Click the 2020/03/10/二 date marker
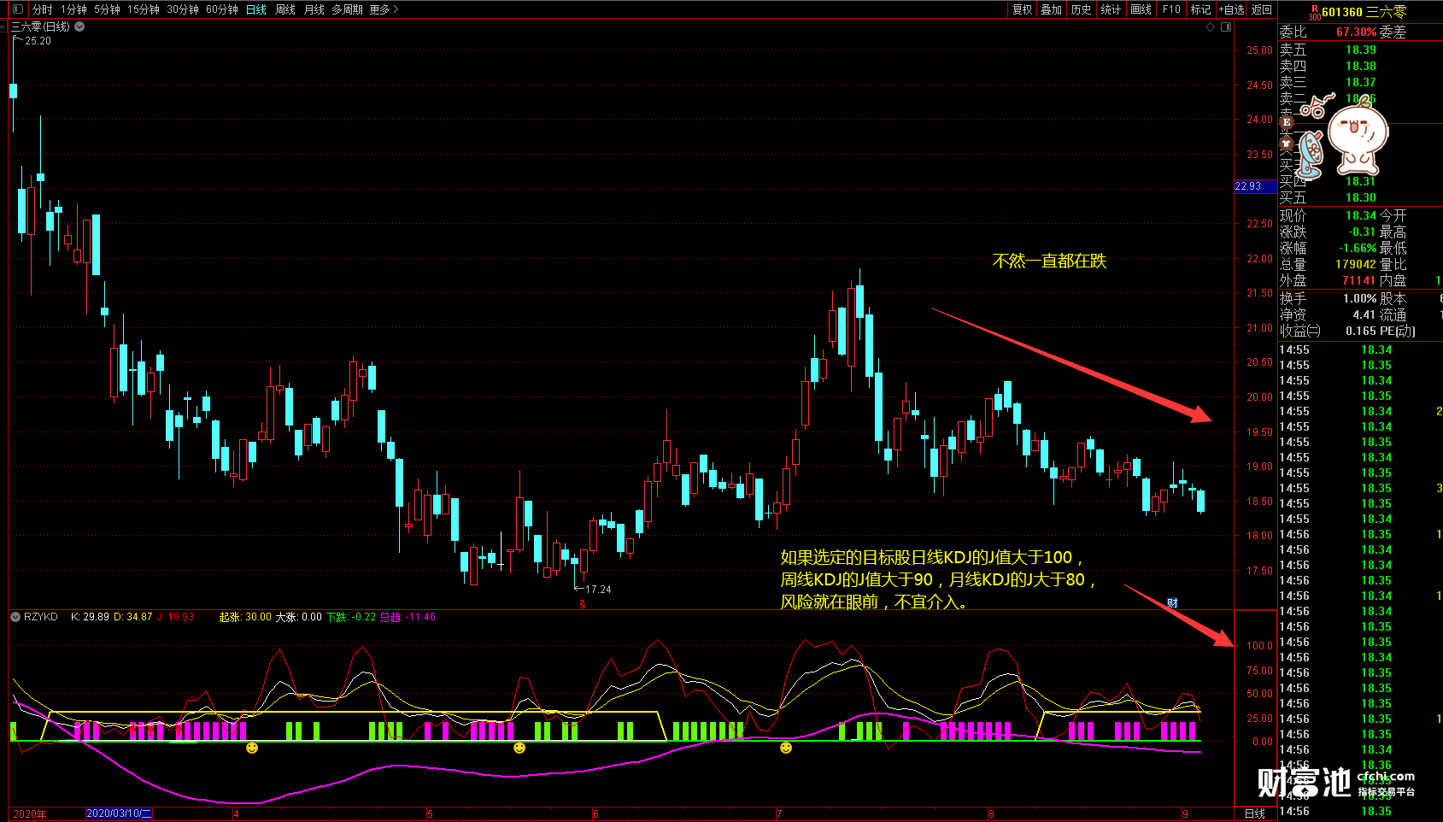This screenshot has width=1443, height=822. tap(119, 813)
